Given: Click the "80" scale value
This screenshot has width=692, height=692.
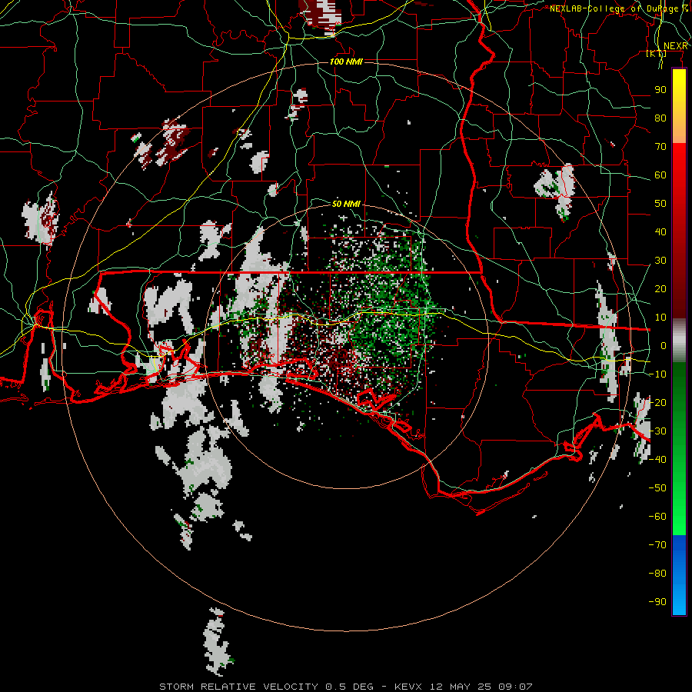Looking at the screenshot, I should [660, 118].
